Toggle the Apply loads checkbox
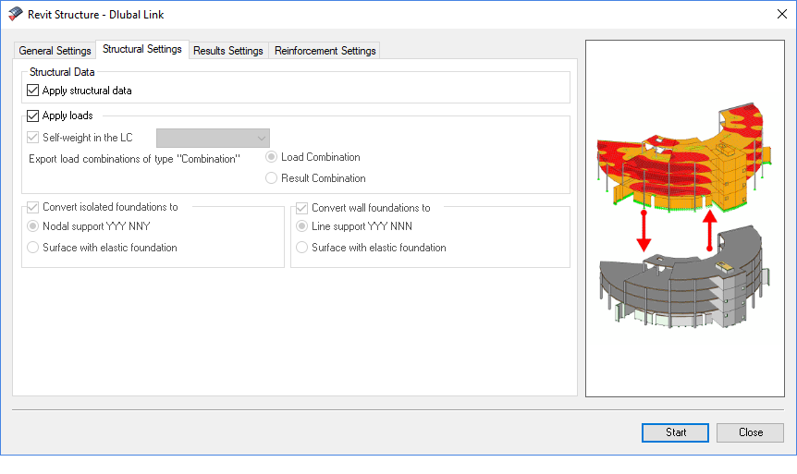The image size is (797, 474). point(34,115)
